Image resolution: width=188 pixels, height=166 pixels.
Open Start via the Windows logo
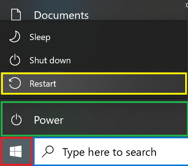coord(16,151)
